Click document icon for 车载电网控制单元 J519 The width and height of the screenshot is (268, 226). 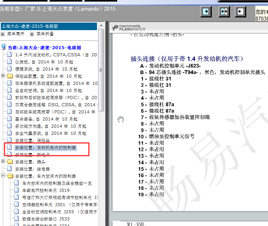17,190
